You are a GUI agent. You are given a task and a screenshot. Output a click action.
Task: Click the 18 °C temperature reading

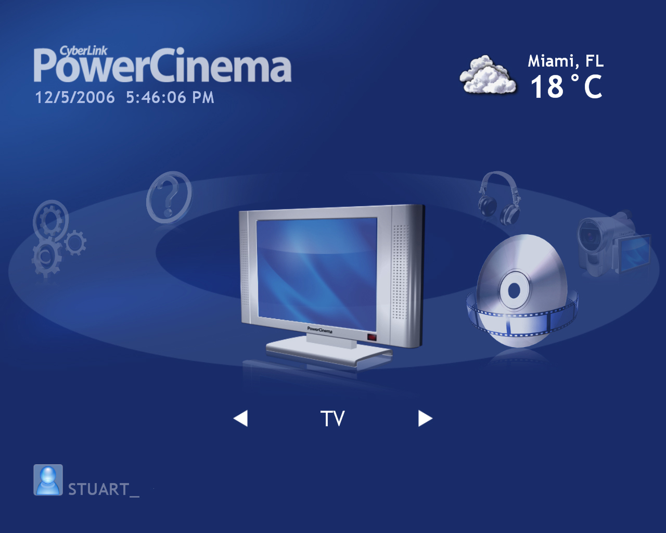pyautogui.click(x=566, y=87)
